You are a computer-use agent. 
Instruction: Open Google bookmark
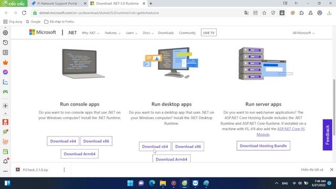pos(33,22)
